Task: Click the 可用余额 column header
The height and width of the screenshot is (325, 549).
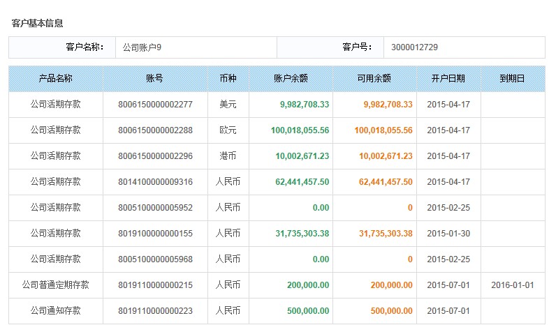Action: pyautogui.click(x=374, y=78)
